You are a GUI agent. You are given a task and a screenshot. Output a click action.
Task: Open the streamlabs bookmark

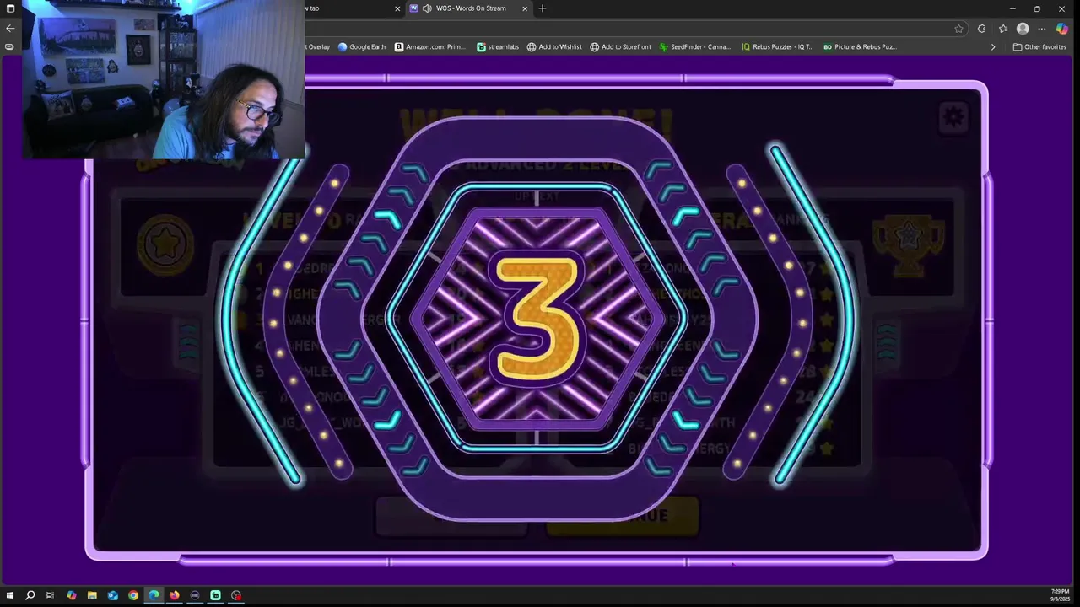click(498, 47)
